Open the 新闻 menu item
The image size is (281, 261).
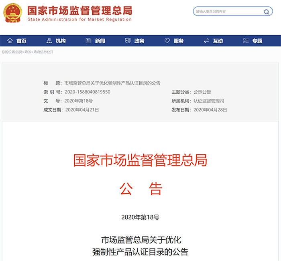pos(100,41)
